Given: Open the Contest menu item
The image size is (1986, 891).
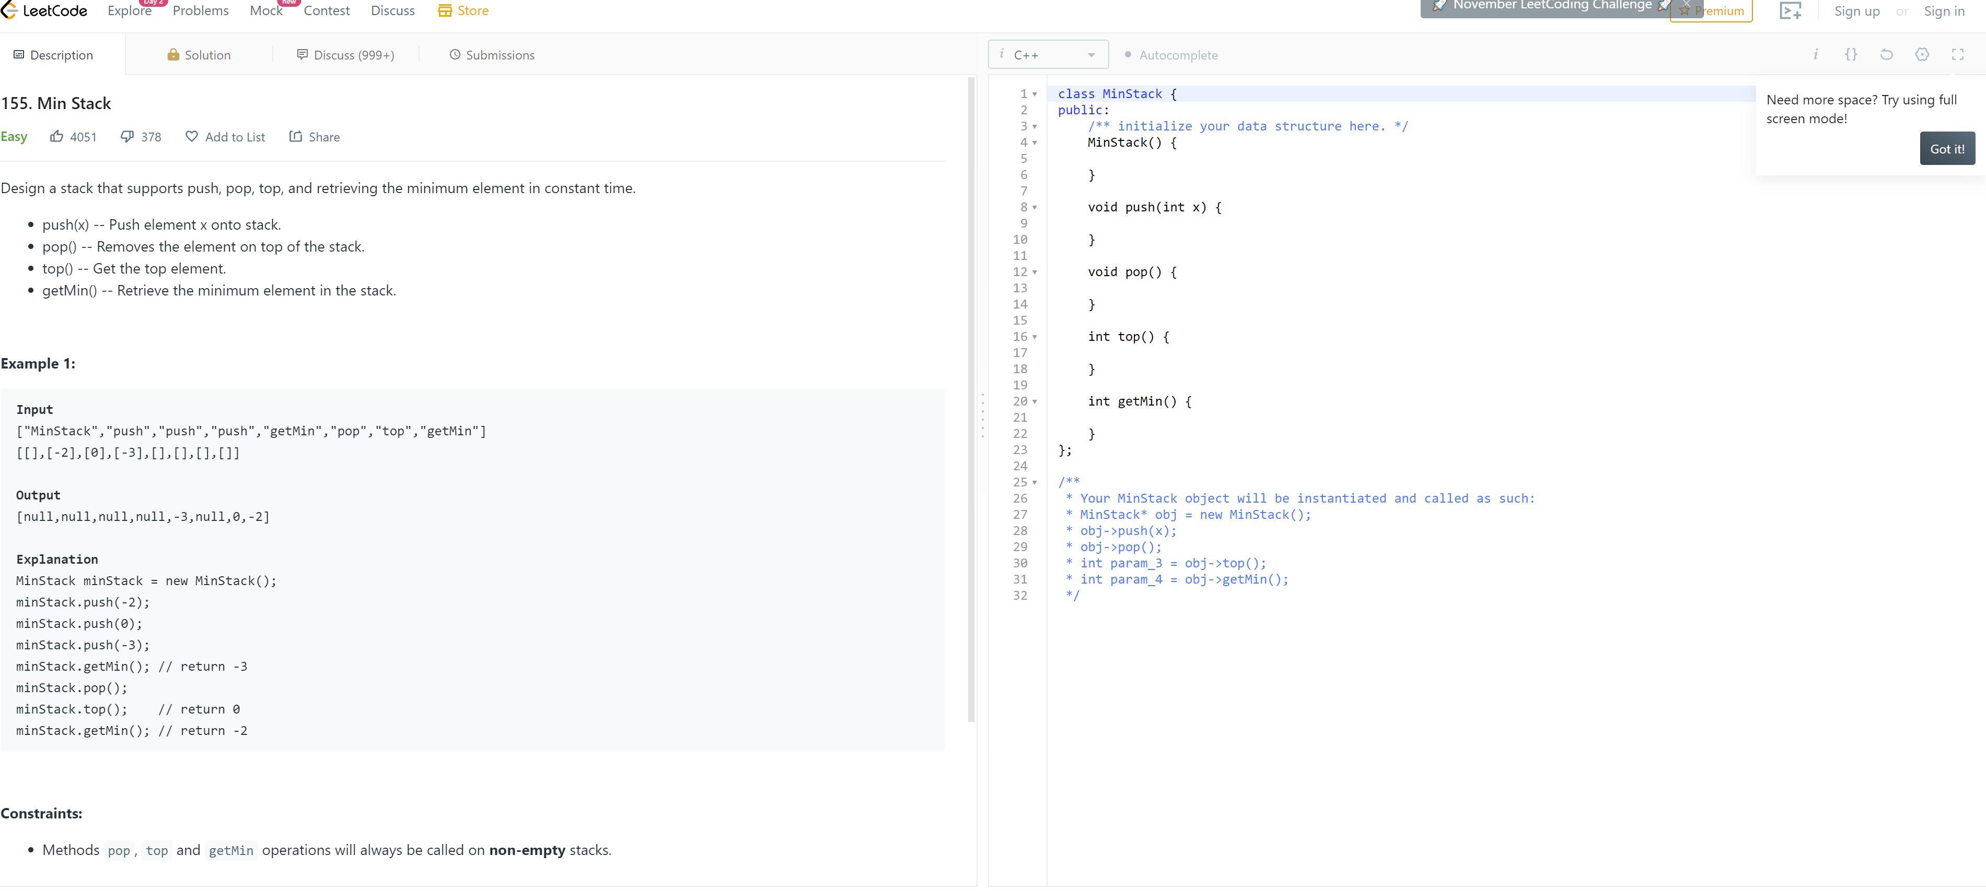Looking at the screenshot, I should pyautogui.click(x=326, y=10).
